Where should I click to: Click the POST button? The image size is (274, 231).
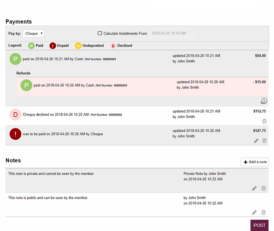(260, 226)
